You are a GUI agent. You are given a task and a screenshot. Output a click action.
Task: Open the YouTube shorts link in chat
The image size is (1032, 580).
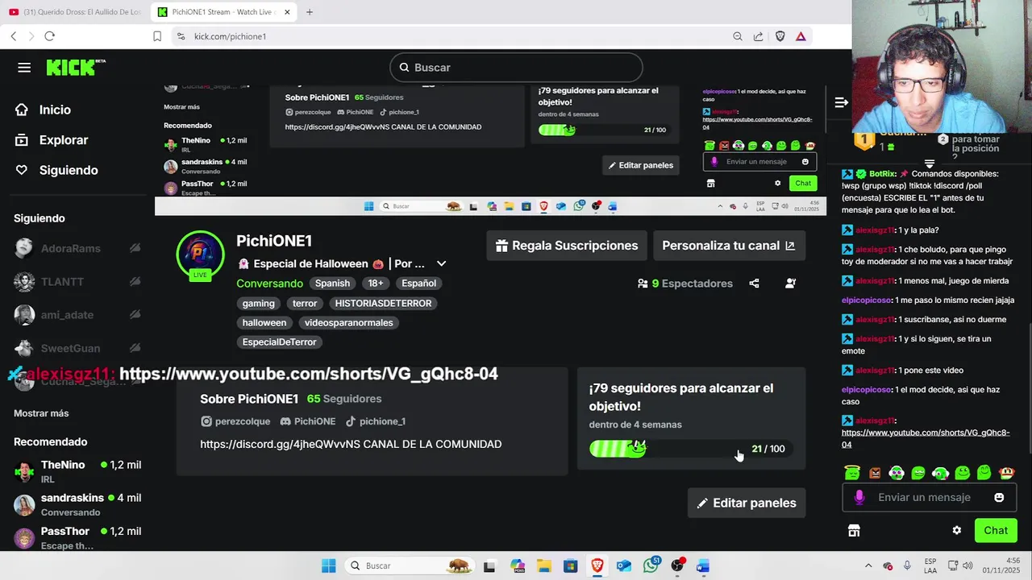pos(926,439)
